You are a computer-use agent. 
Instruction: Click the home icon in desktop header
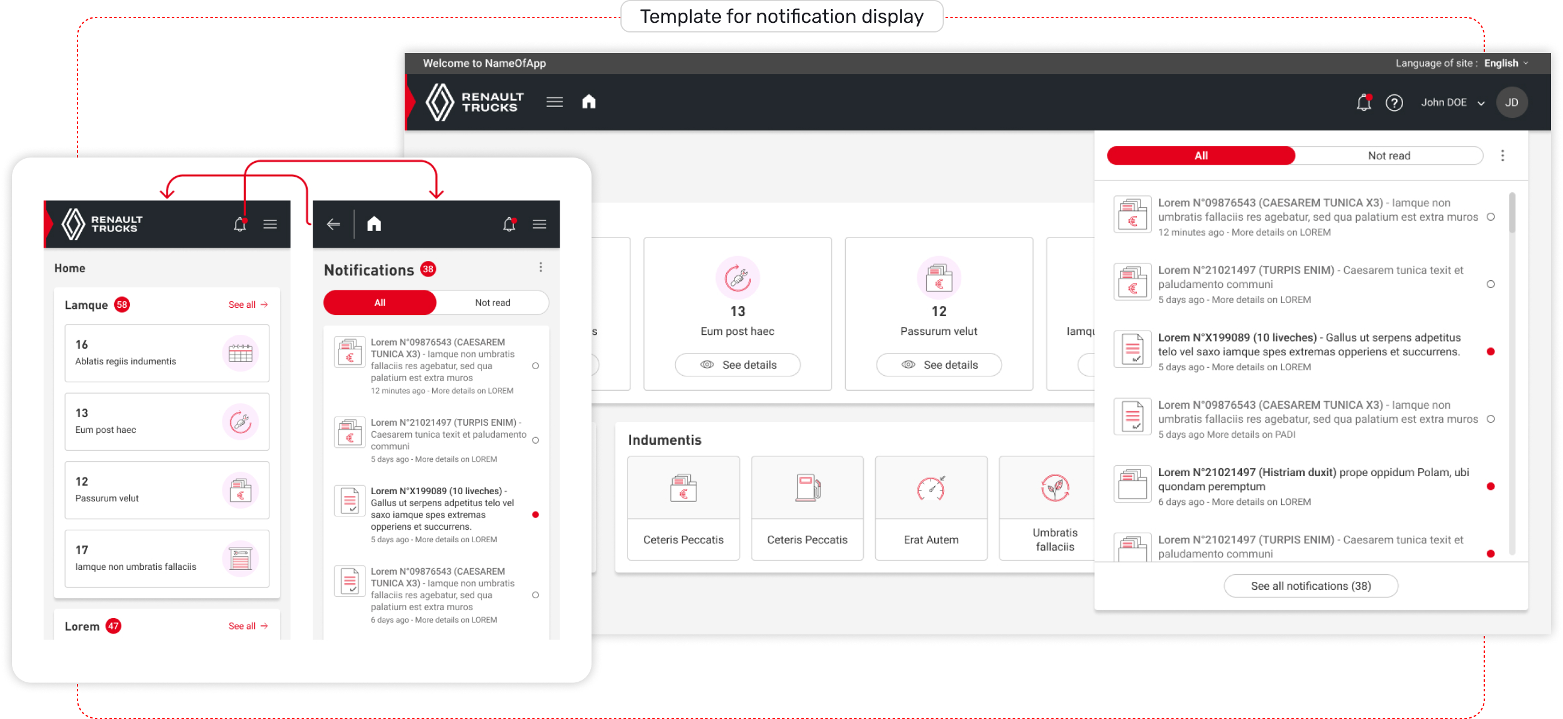tap(588, 102)
